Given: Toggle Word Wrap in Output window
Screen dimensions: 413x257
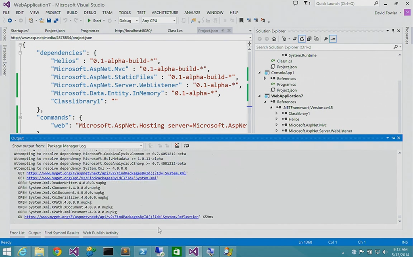Looking at the screenshot, I should point(186,145).
